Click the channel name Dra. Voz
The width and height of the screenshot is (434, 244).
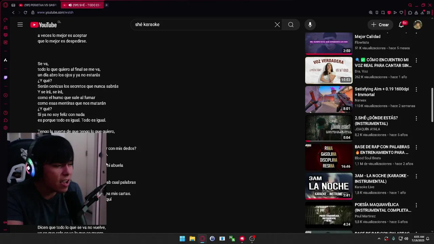click(361, 72)
